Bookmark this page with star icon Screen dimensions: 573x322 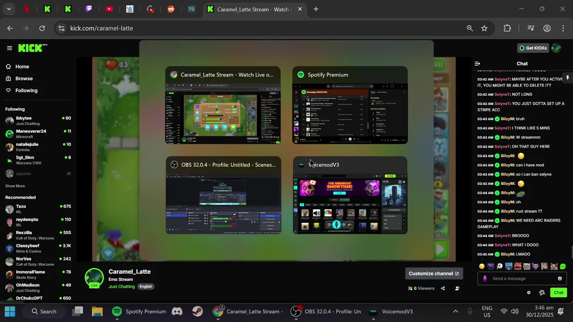484,28
